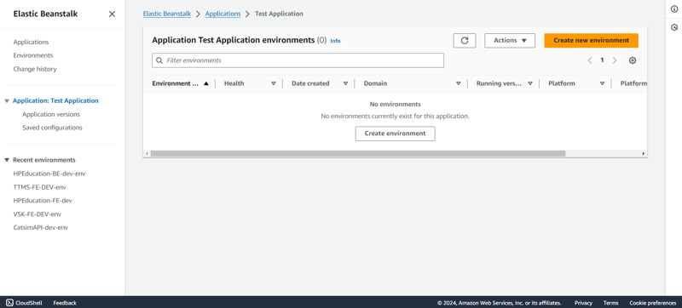
Task: Open Privacy link in footer
Action: (583, 303)
